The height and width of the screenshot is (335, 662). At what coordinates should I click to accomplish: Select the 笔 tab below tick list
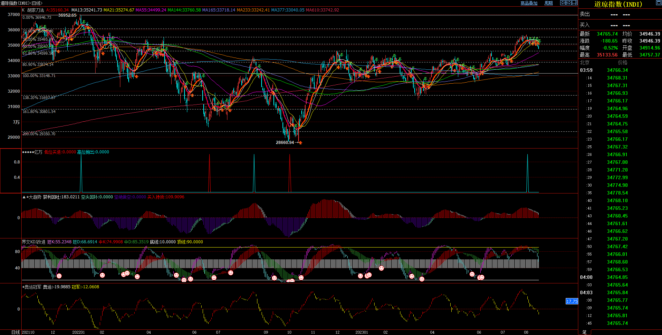point(584,332)
